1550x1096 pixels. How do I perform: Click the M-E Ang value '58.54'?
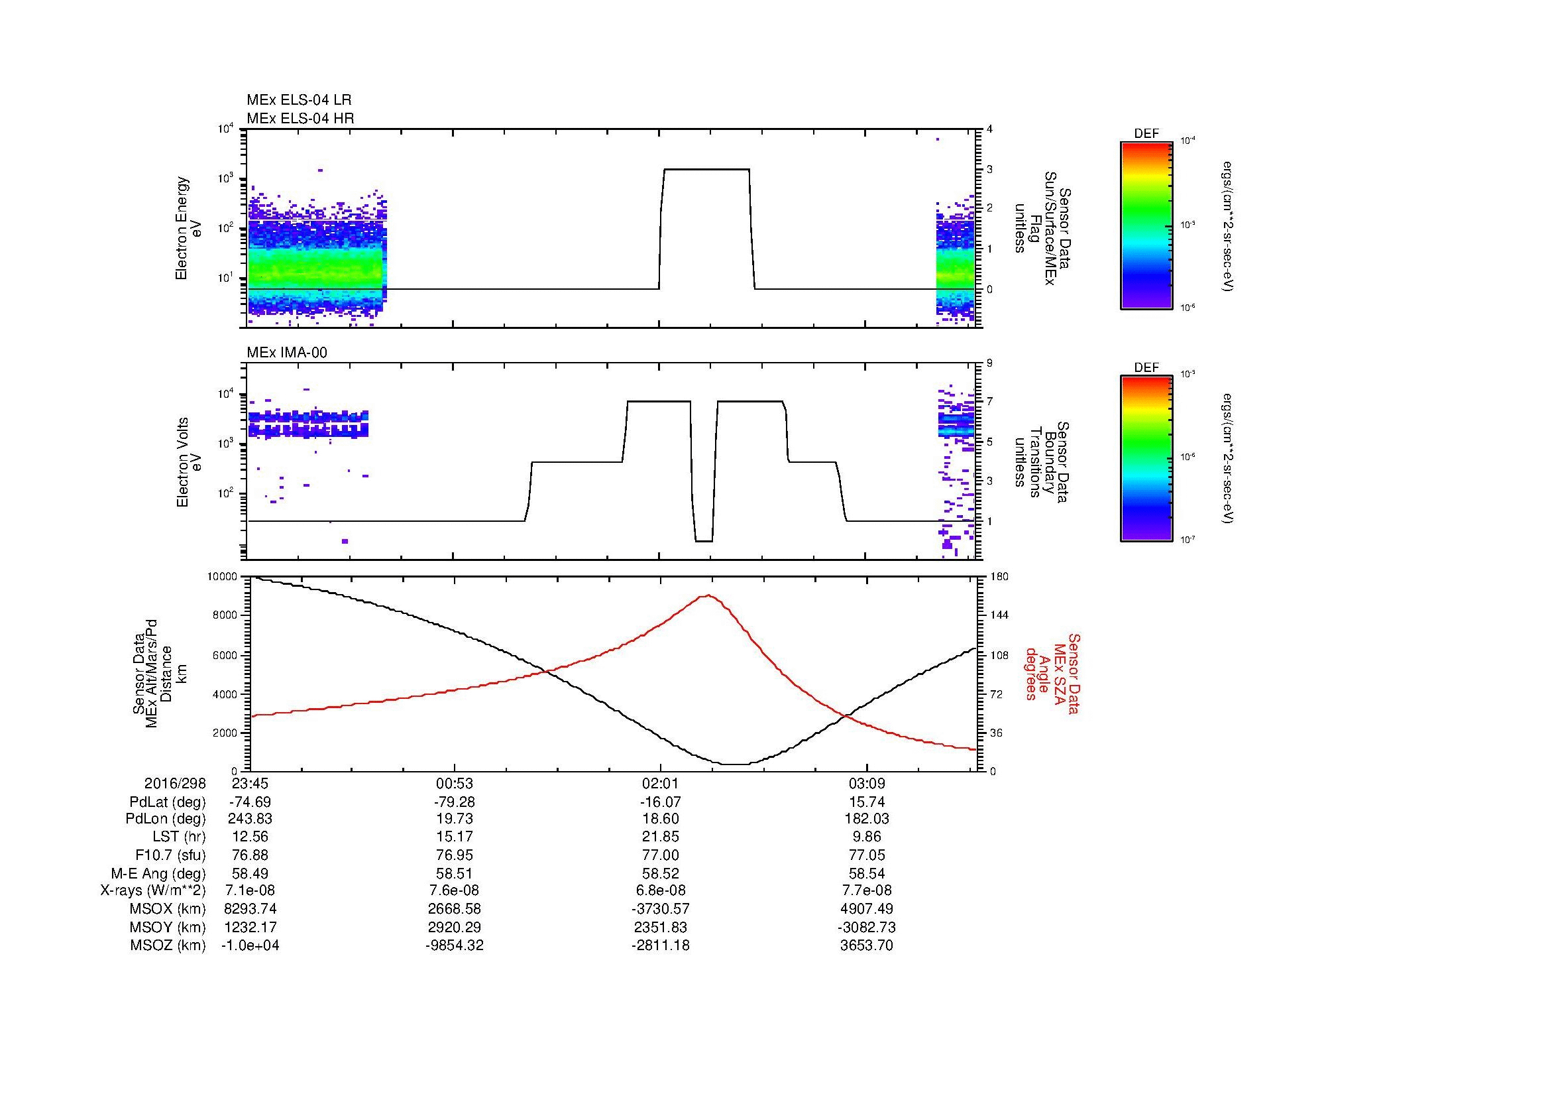[x=866, y=873]
